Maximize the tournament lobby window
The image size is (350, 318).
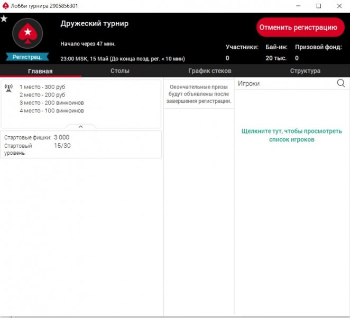point(318,6)
